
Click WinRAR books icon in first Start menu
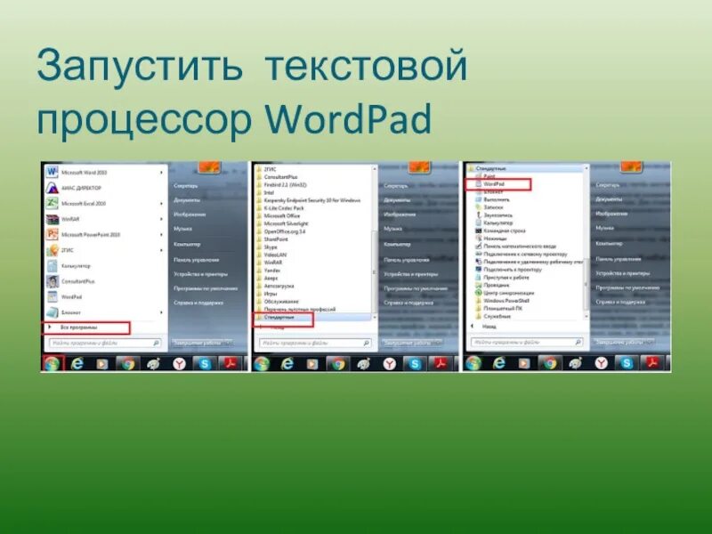53,219
